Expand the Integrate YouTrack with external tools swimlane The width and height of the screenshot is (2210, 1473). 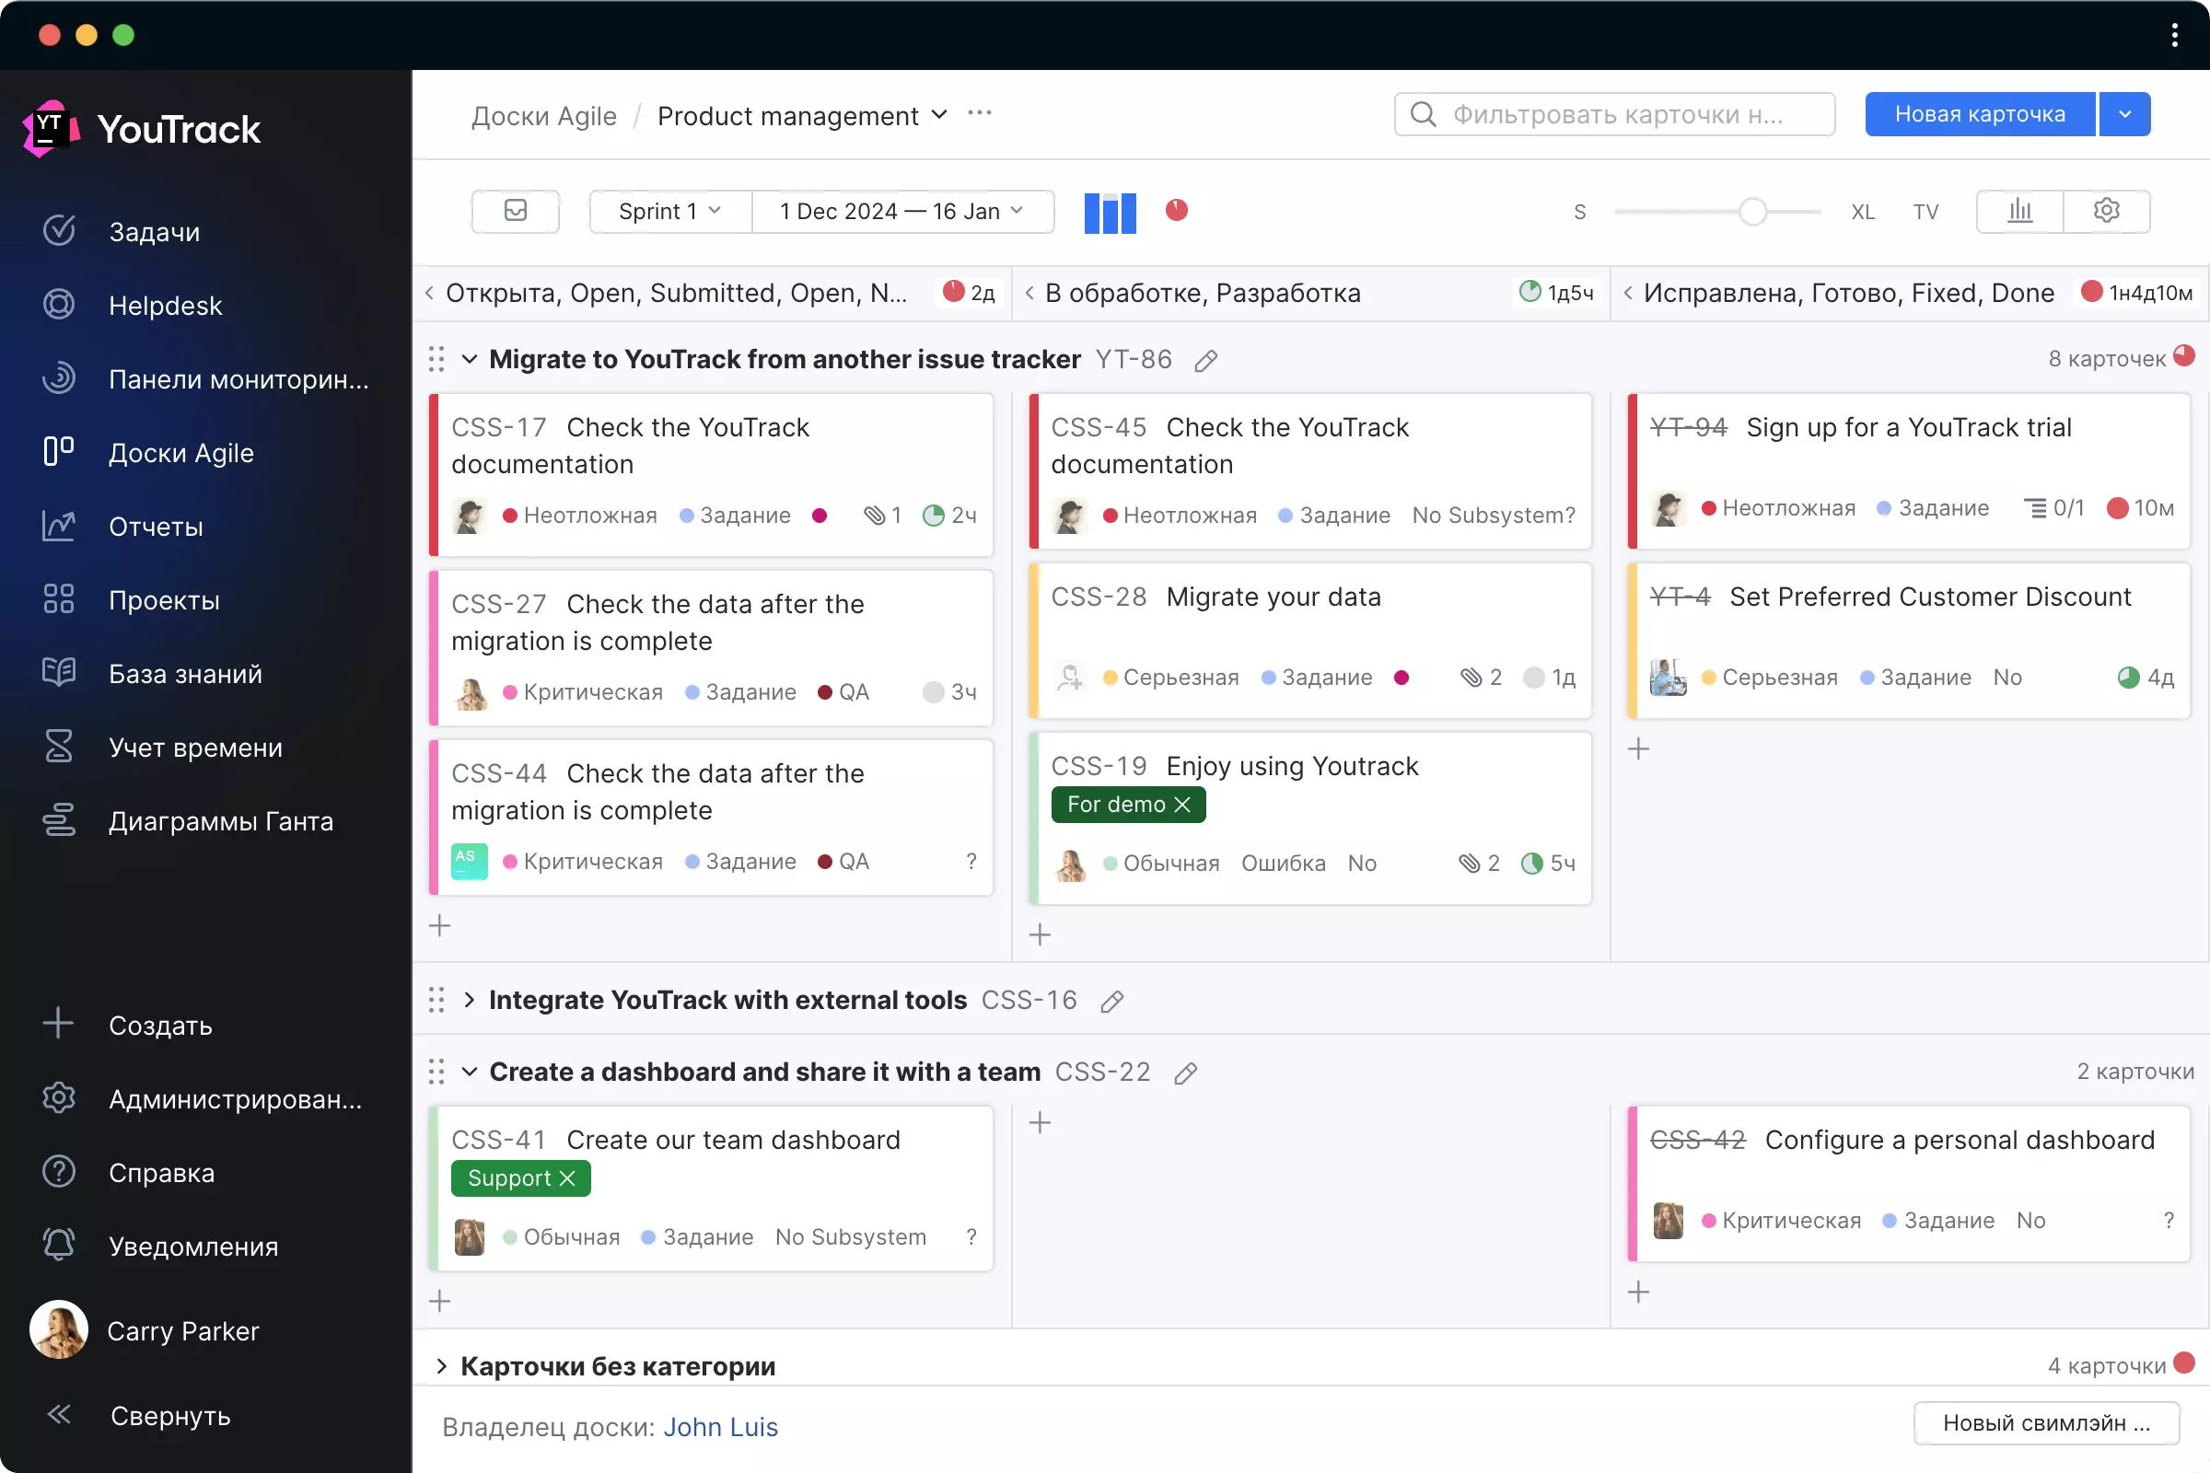(x=470, y=1000)
